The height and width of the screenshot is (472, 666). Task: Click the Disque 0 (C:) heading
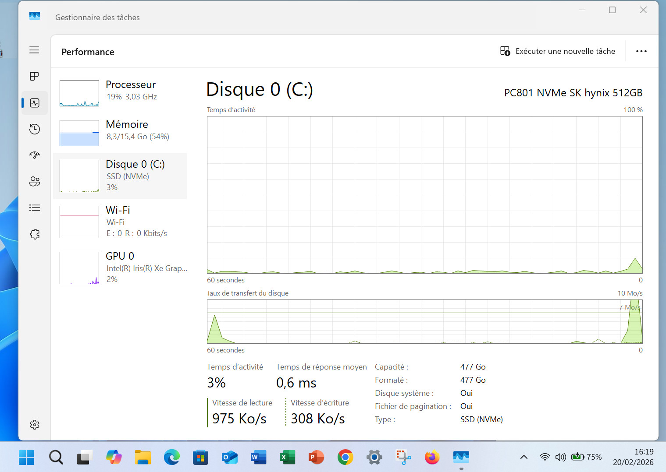pyautogui.click(x=260, y=89)
